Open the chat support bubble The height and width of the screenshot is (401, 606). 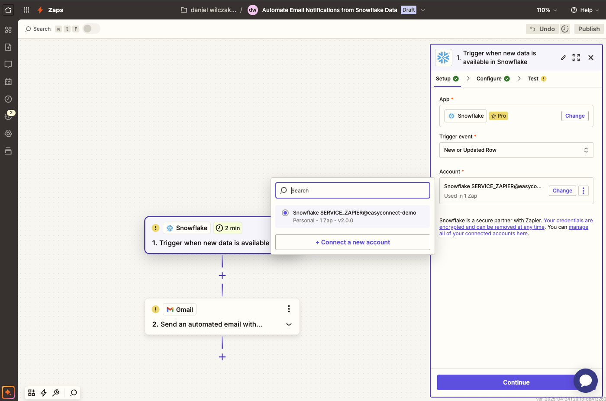[586, 381]
